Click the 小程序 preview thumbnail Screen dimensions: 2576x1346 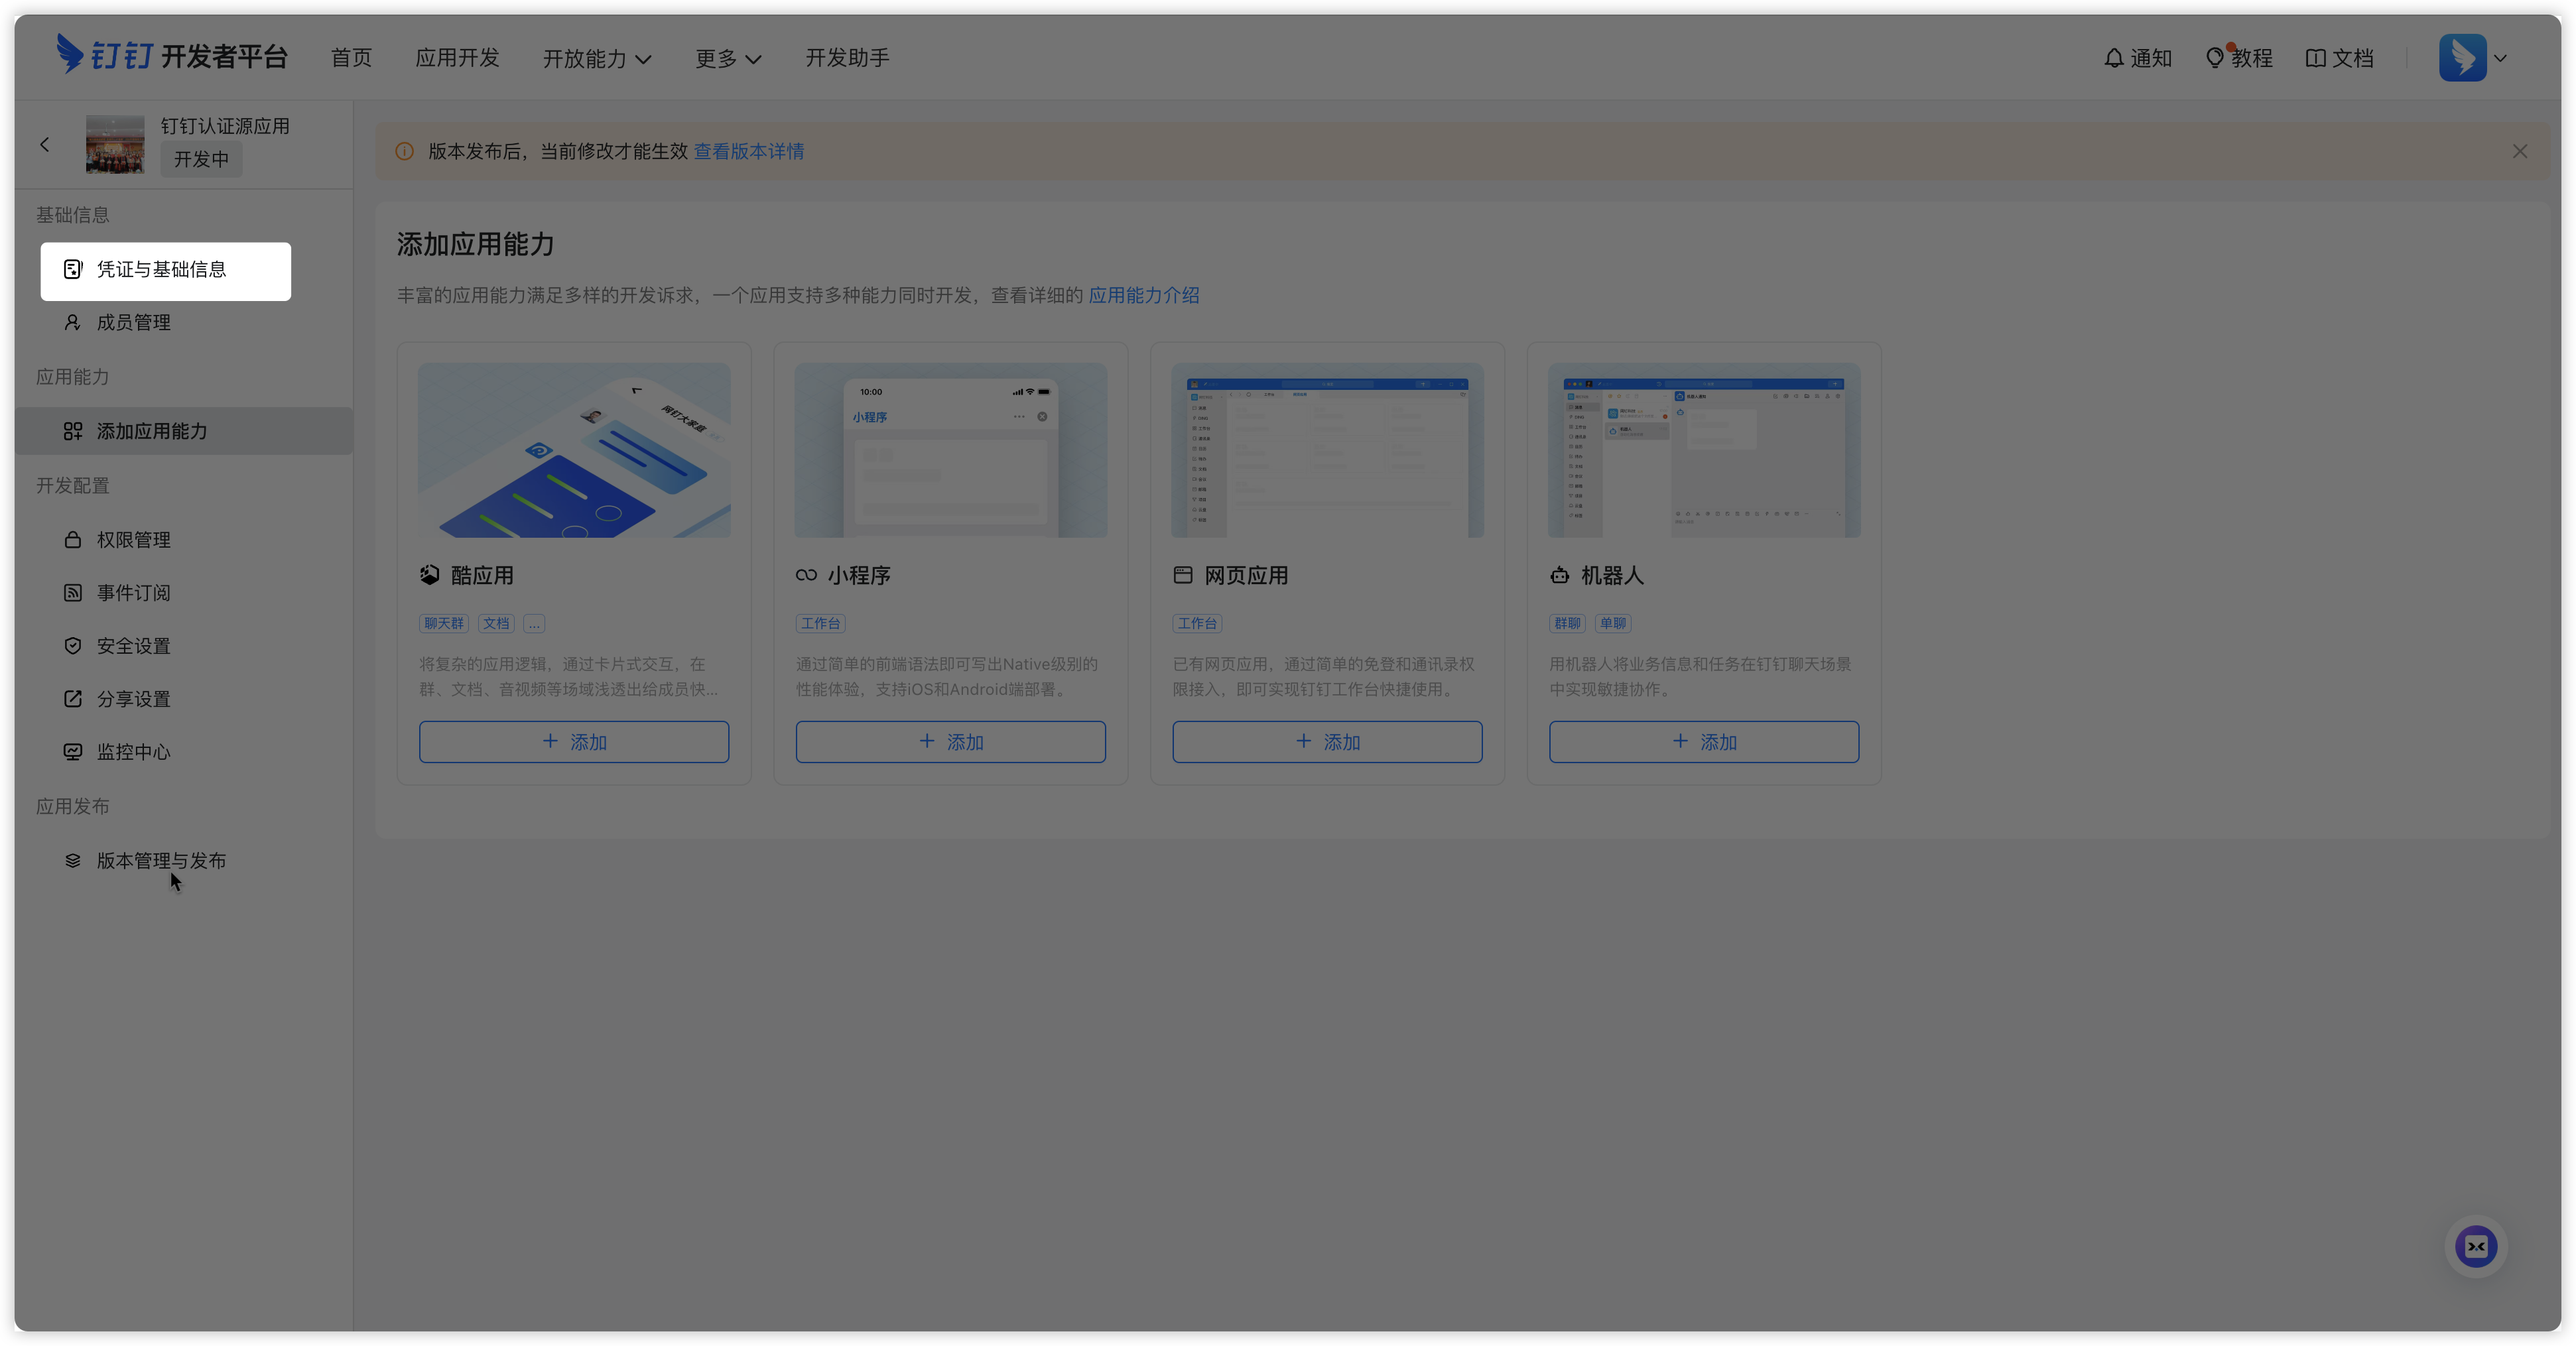[x=950, y=450]
